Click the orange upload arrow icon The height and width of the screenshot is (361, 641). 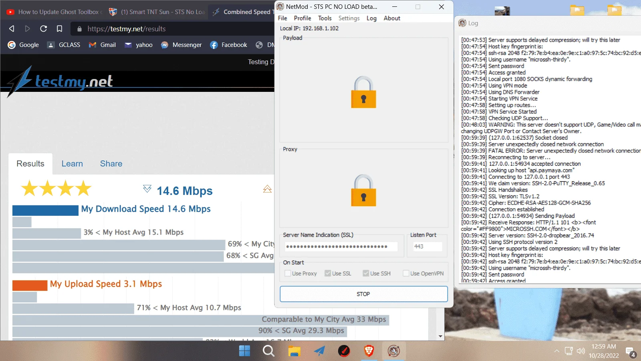[x=267, y=189]
